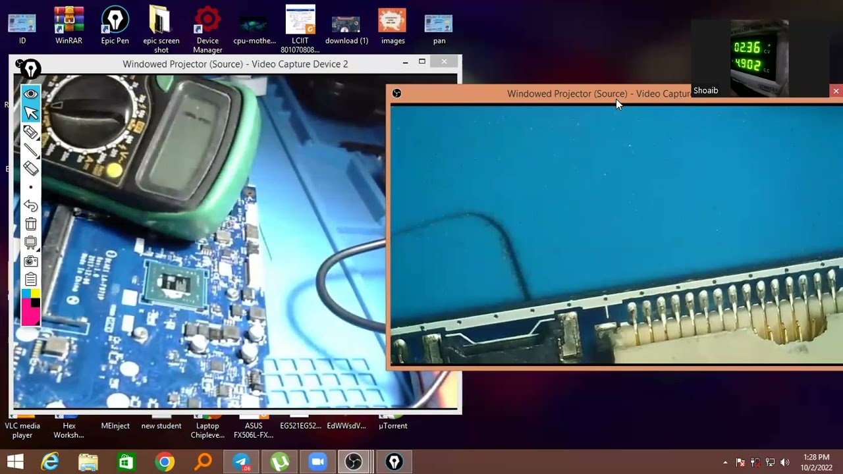The width and height of the screenshot is (843, 474).
Task: Switch to OBS Studio on the taskbar
Action: click(x=354, y=462)
